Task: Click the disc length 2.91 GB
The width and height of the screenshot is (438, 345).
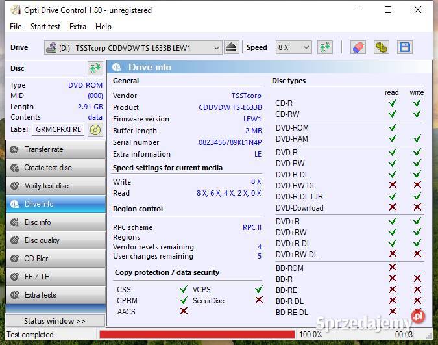Action: click(90, 107)
